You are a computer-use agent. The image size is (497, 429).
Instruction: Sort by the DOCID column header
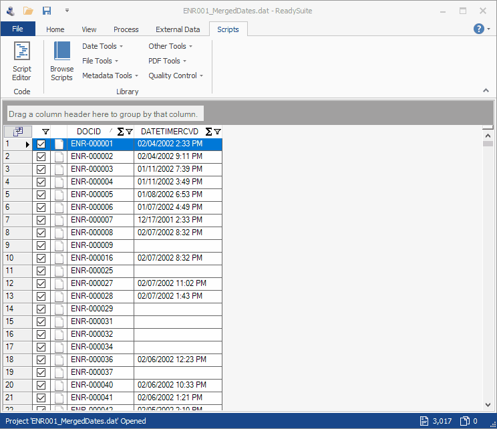click(x=89, y=132)
